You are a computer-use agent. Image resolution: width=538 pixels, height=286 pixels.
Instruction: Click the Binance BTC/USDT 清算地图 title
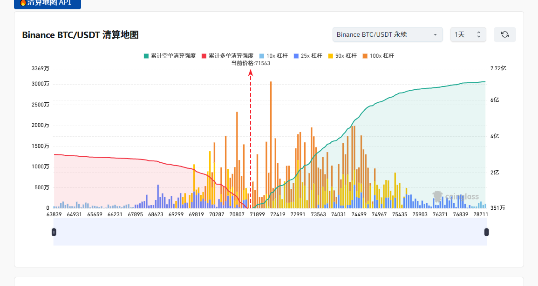pos(80,35)
